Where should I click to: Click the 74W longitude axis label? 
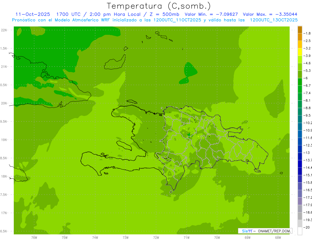click(x=95, y=237)
